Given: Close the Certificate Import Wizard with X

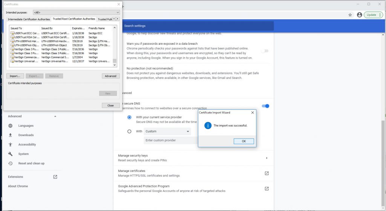Looking at the screenshot, I should tap(252, 112).
